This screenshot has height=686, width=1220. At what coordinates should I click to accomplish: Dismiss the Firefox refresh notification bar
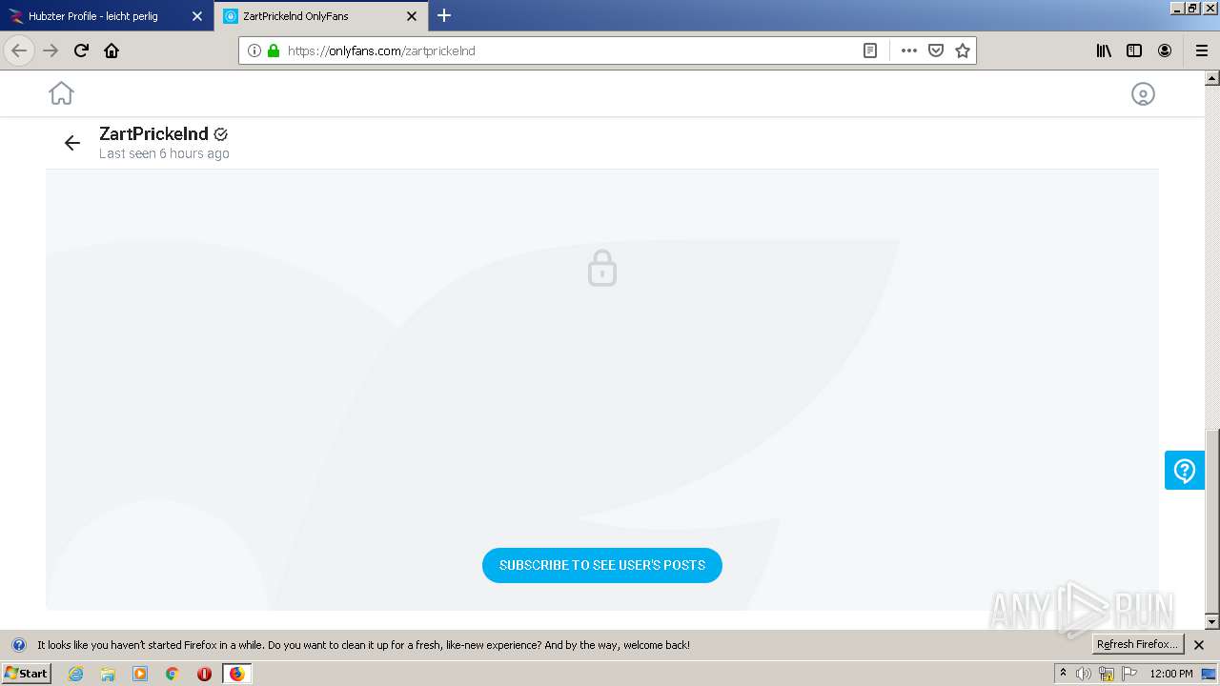1199,645
